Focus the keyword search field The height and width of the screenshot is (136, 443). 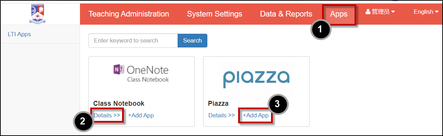tap(133, 40)
